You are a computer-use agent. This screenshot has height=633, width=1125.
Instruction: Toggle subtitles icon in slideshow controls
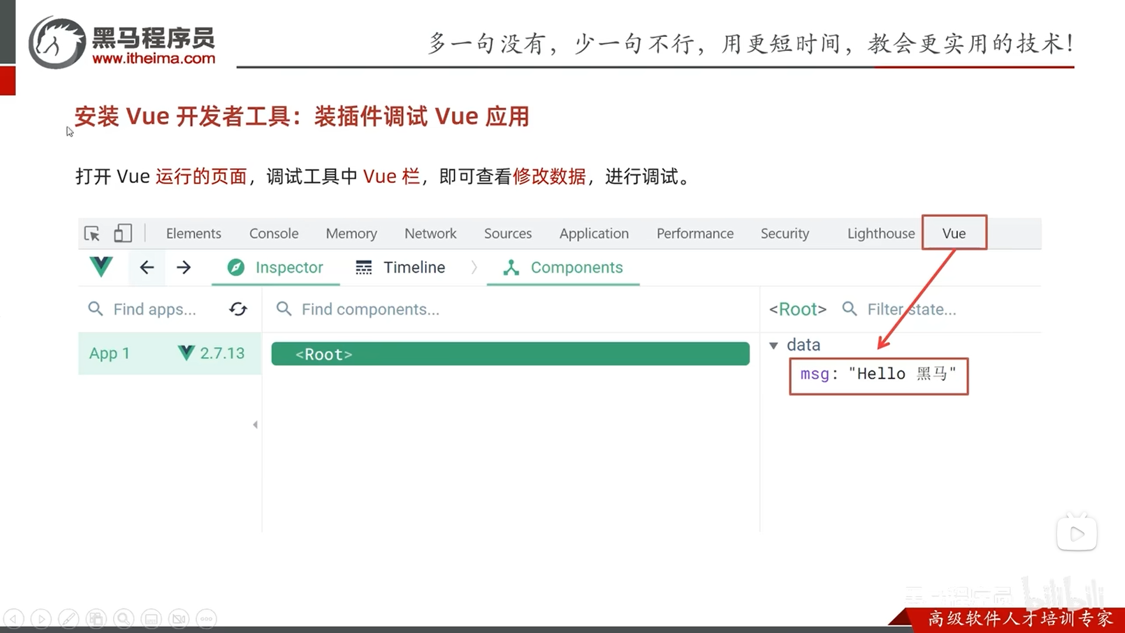tap(151, 618)
